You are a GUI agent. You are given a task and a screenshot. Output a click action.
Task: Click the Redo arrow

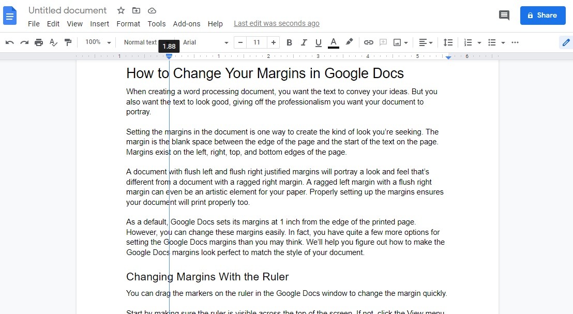tap(24, 42)
